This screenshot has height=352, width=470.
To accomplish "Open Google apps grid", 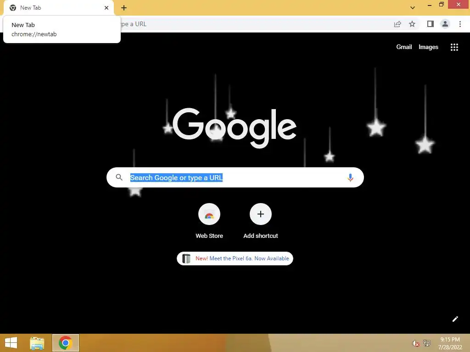I will click(x=454, y=47).
